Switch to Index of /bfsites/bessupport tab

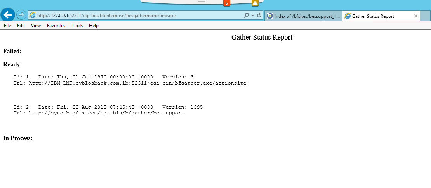[304, 16]
